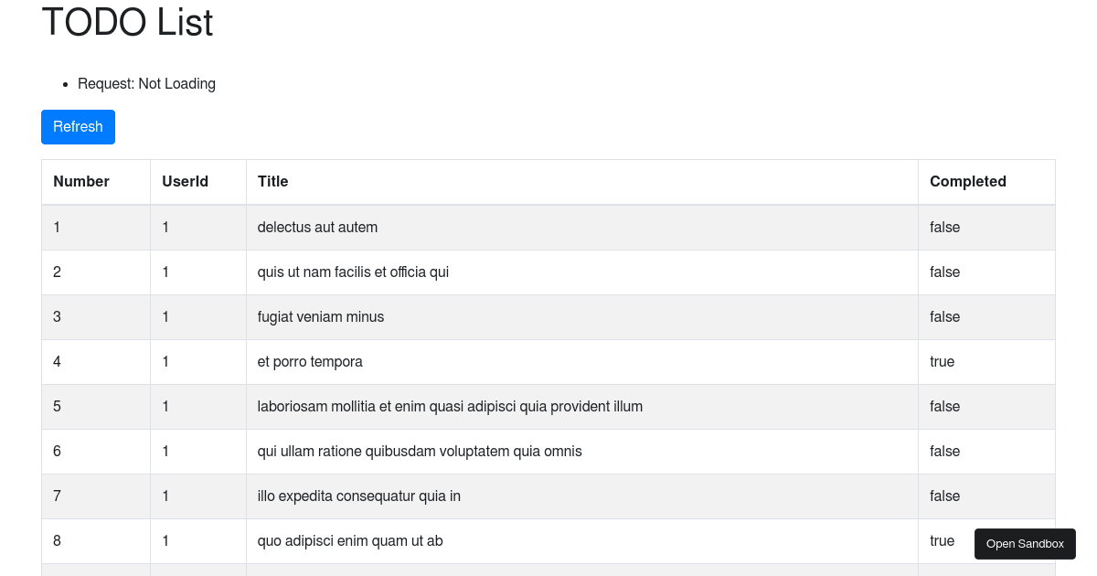Image resolution: width=1097 pixels, height=576 pixels.
Task: Click the 'Request: Not Loading' status text
Action: [146, 83]
